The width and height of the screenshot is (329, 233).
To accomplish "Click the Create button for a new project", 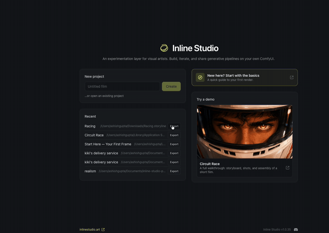I will 171,87.
